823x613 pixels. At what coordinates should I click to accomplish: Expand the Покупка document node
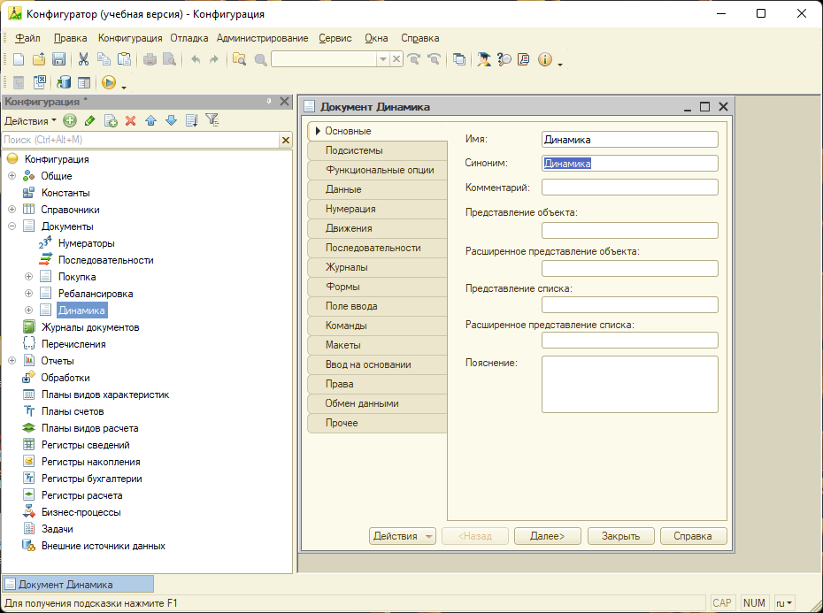(x=29, y=277)
